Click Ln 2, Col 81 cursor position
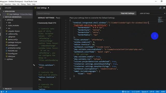The width and height of the screenshot is (166, 93). [x=136, y=92]
